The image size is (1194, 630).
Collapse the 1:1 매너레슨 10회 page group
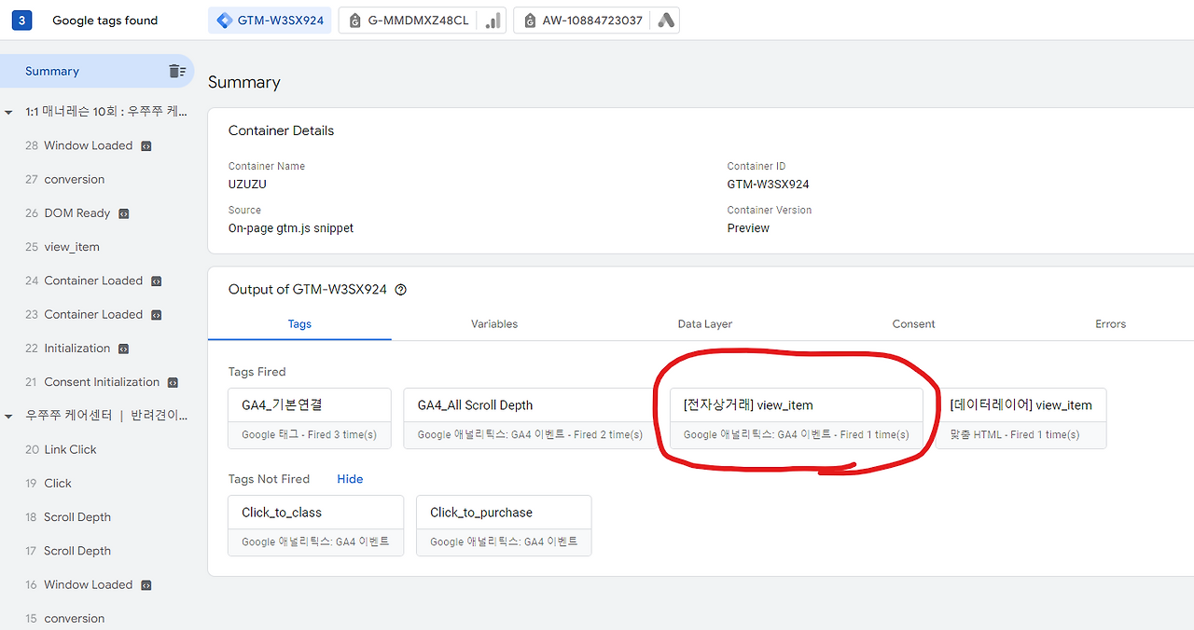coord(9,113)
